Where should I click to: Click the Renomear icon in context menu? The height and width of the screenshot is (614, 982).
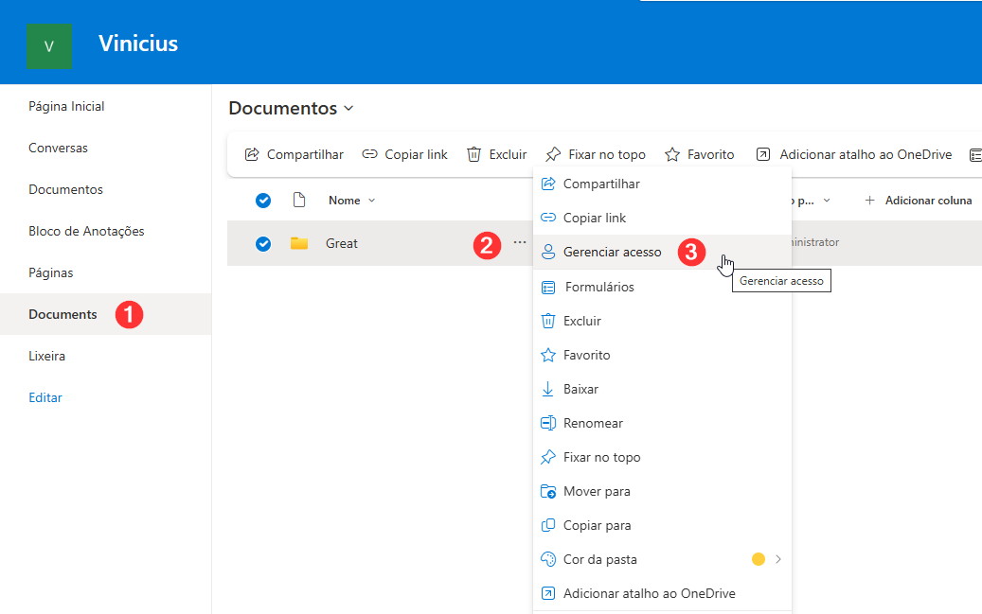(x=547, y=423)
